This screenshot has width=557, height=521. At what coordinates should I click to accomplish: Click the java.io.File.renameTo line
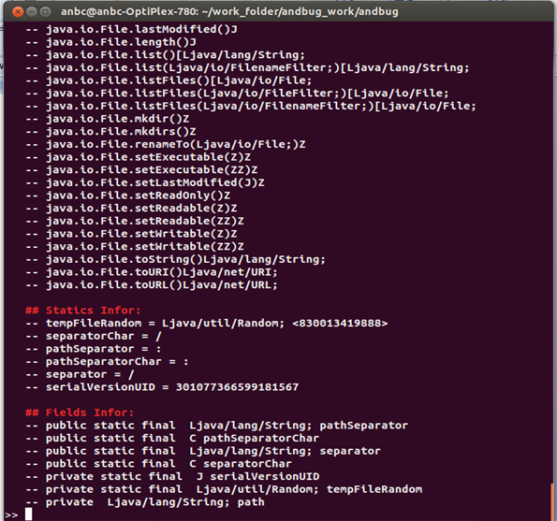[x=166, y=144]
